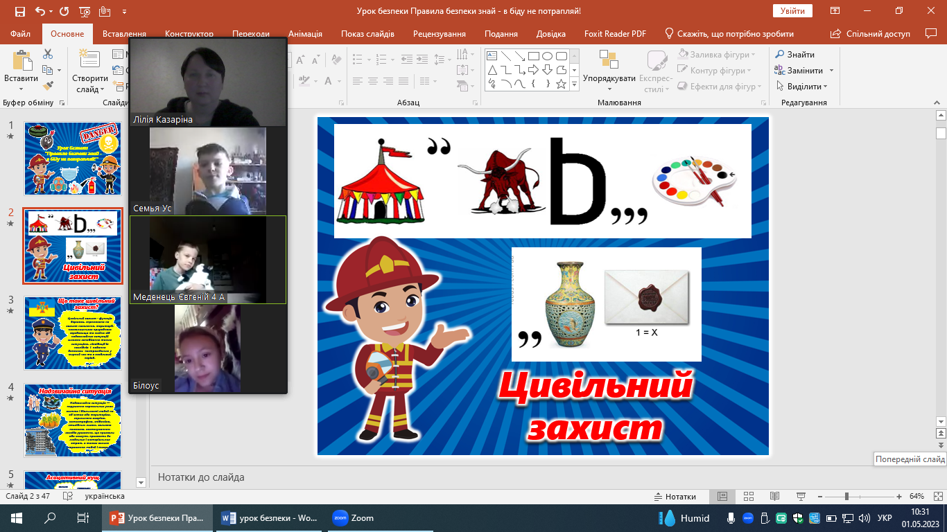This screenshot has height=532, width=947.
Task: Toggle the Нотатки notes pane
Action: tap(675, 497)
